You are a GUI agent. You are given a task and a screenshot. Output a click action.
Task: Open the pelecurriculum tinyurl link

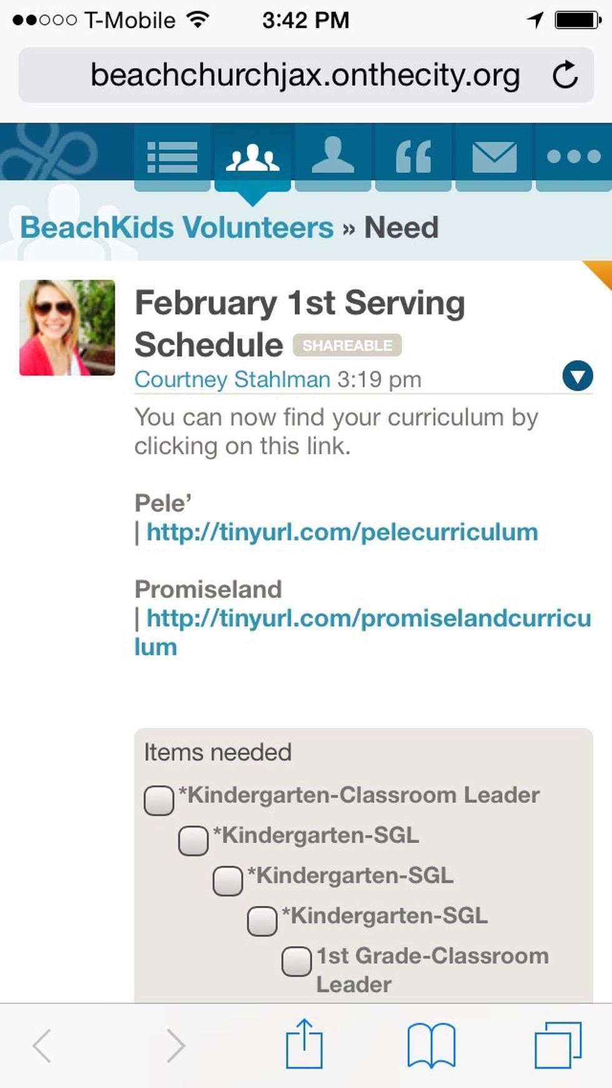pos(342,532)
